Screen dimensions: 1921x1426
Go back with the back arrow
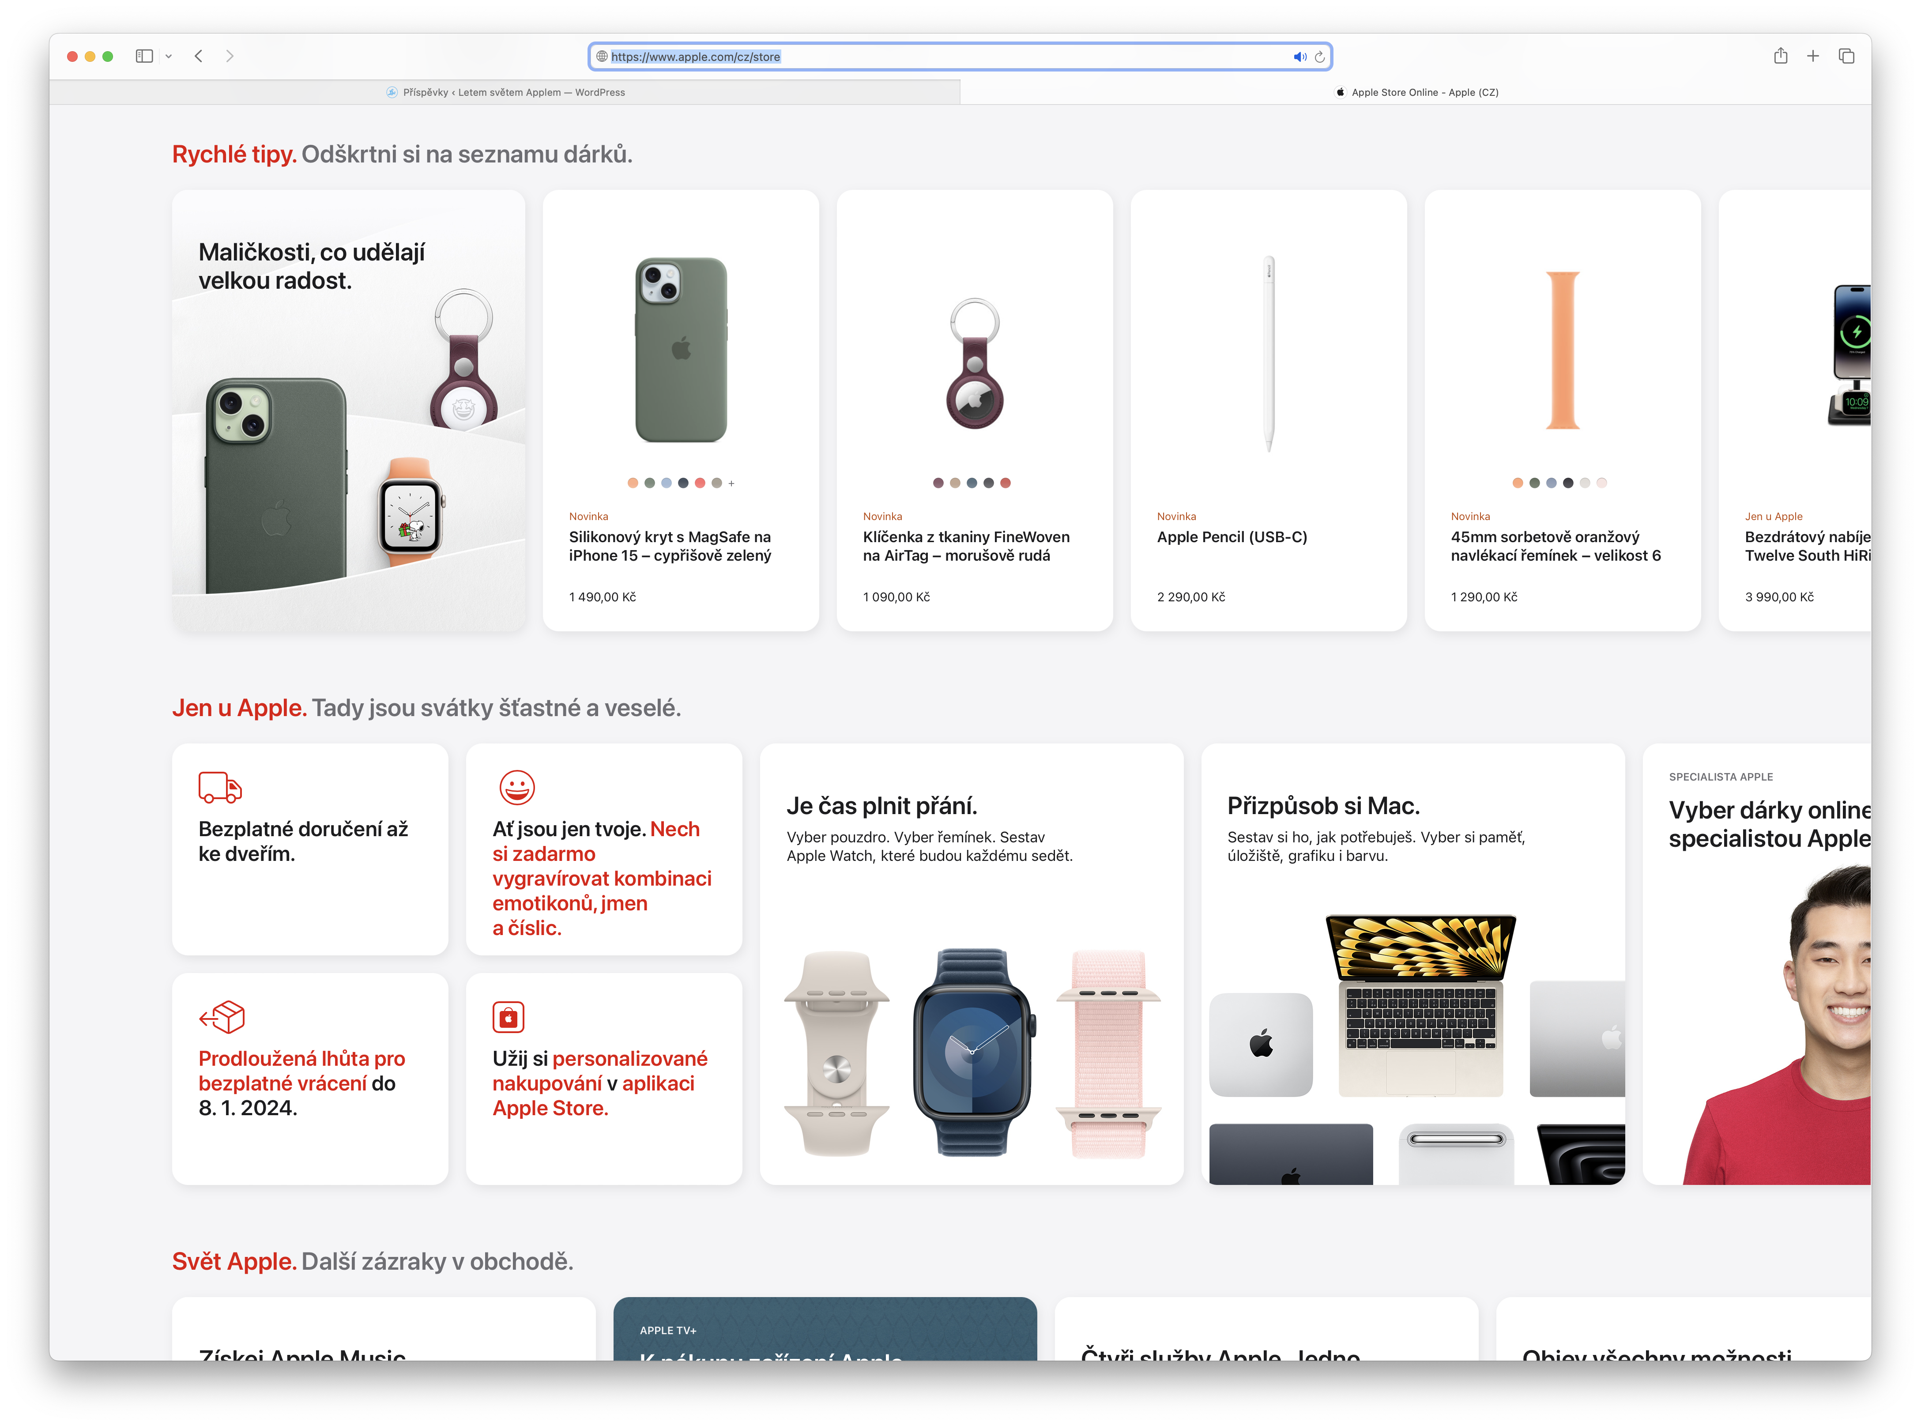click(199, 56)
